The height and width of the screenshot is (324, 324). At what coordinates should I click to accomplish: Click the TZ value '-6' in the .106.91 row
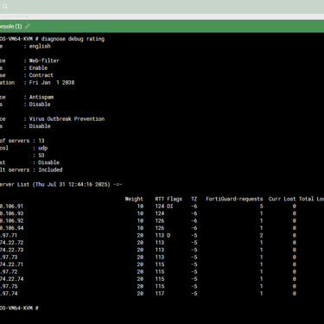click(x=194, y=206)
